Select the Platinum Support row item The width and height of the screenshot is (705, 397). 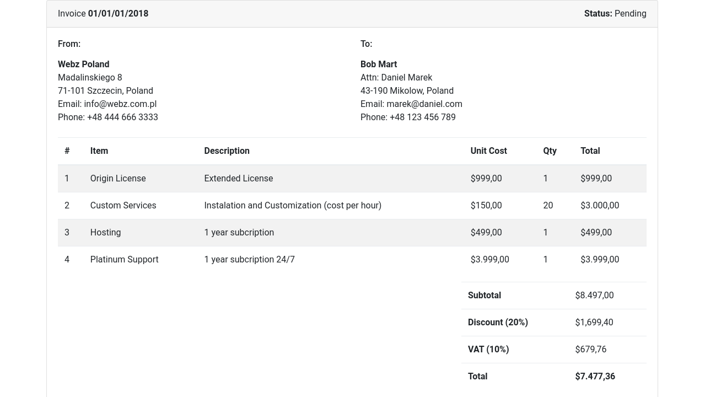coord(124,259)
